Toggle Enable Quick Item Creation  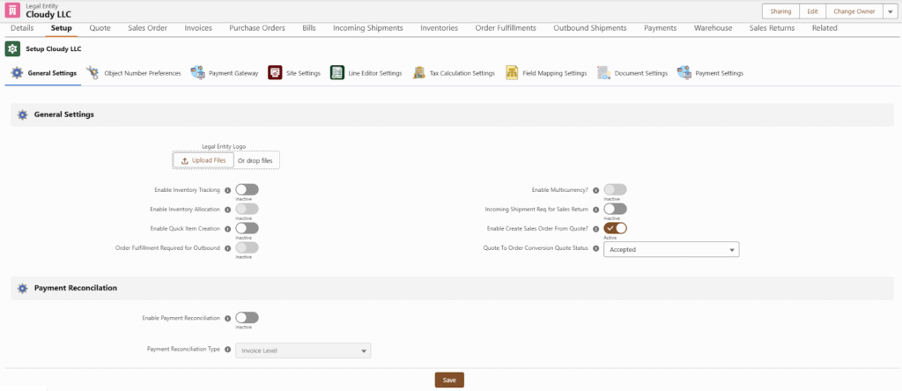tap(247, 228)
